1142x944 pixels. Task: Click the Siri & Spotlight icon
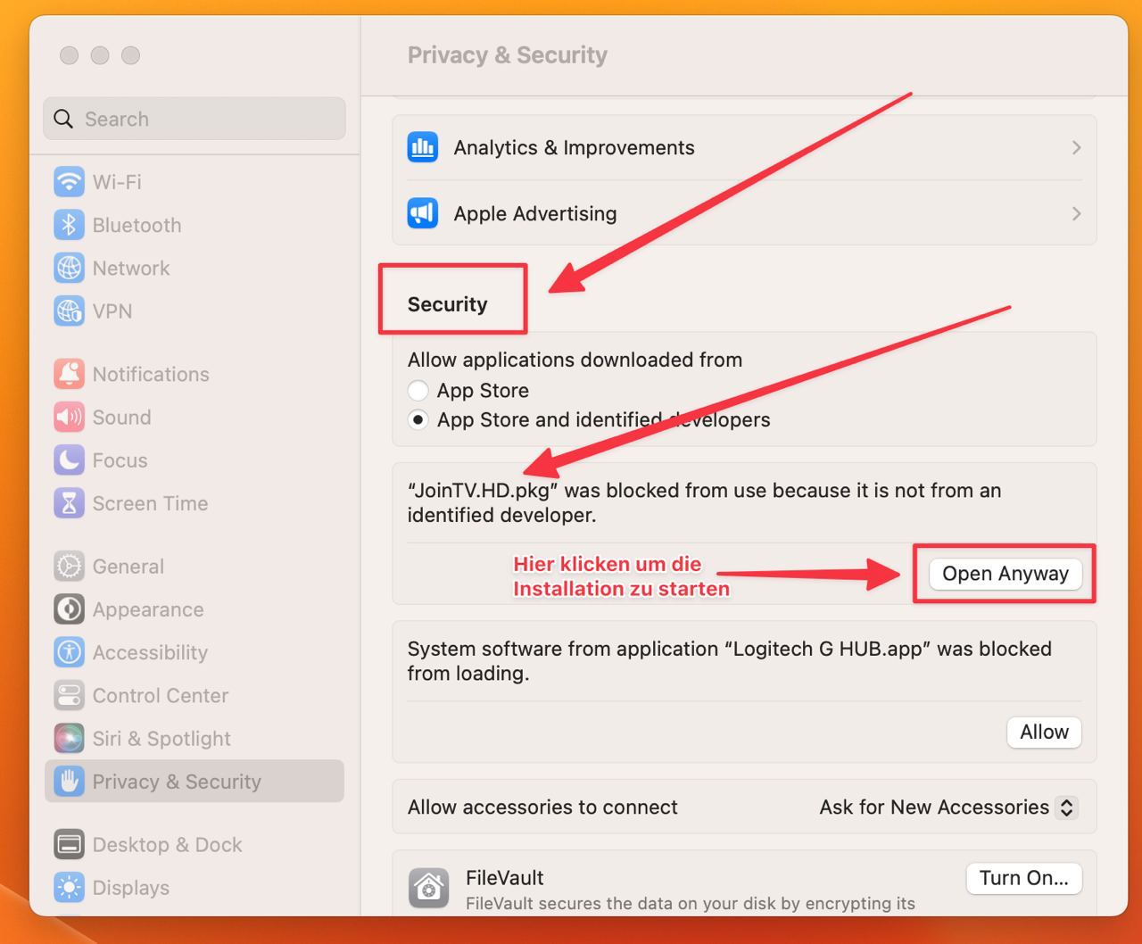pos(69,739)
